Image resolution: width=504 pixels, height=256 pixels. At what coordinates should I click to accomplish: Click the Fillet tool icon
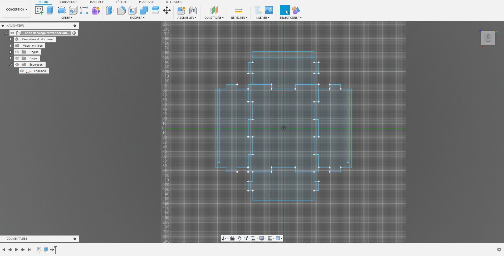(121, 11)
